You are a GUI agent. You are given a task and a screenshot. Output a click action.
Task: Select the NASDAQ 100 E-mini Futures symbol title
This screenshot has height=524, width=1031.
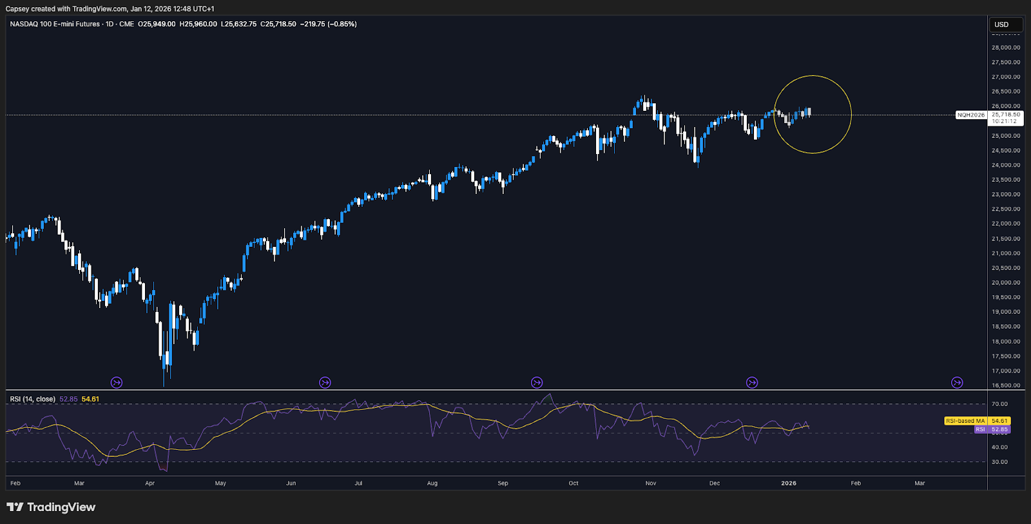[55, 24]
